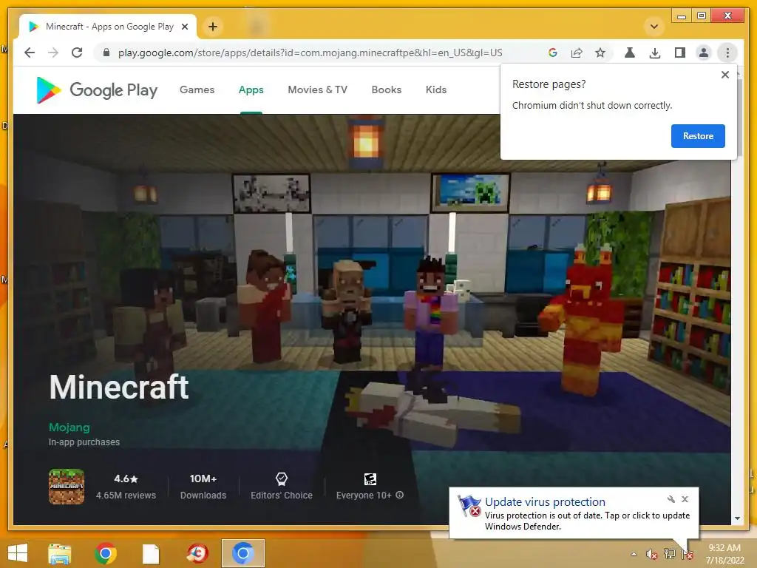Click the muted volume tray icon

tap(652, 554)
